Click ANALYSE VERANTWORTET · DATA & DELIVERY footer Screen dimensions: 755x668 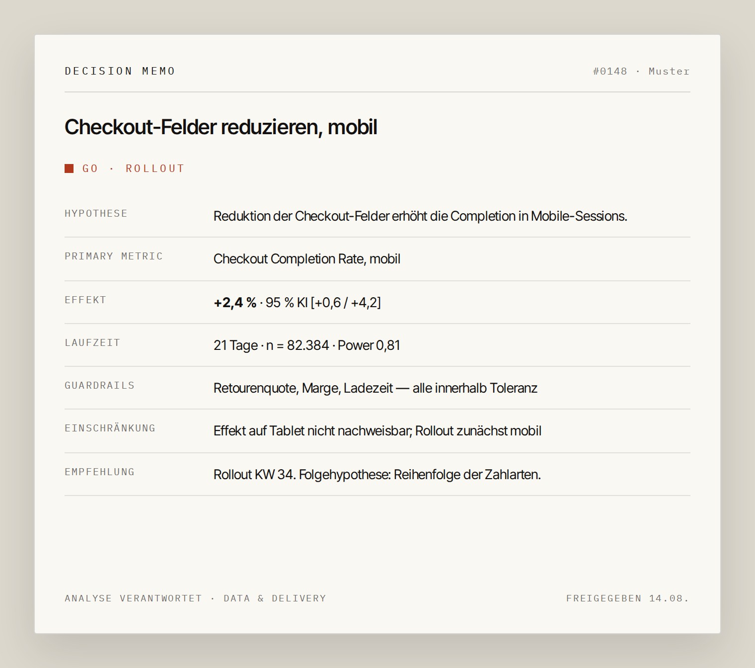coord(195,598)
